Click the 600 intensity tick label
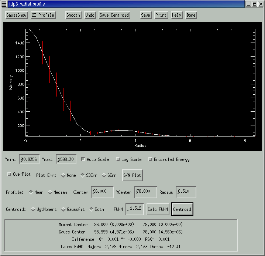265x256 pixels. tap(21, 98)
